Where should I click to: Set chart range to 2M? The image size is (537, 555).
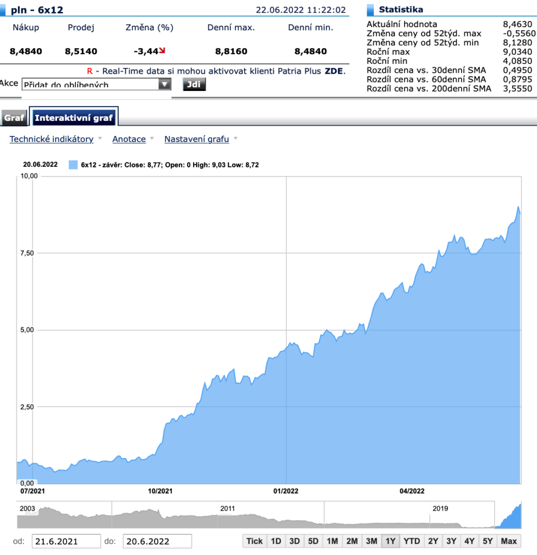pos(351,541)
